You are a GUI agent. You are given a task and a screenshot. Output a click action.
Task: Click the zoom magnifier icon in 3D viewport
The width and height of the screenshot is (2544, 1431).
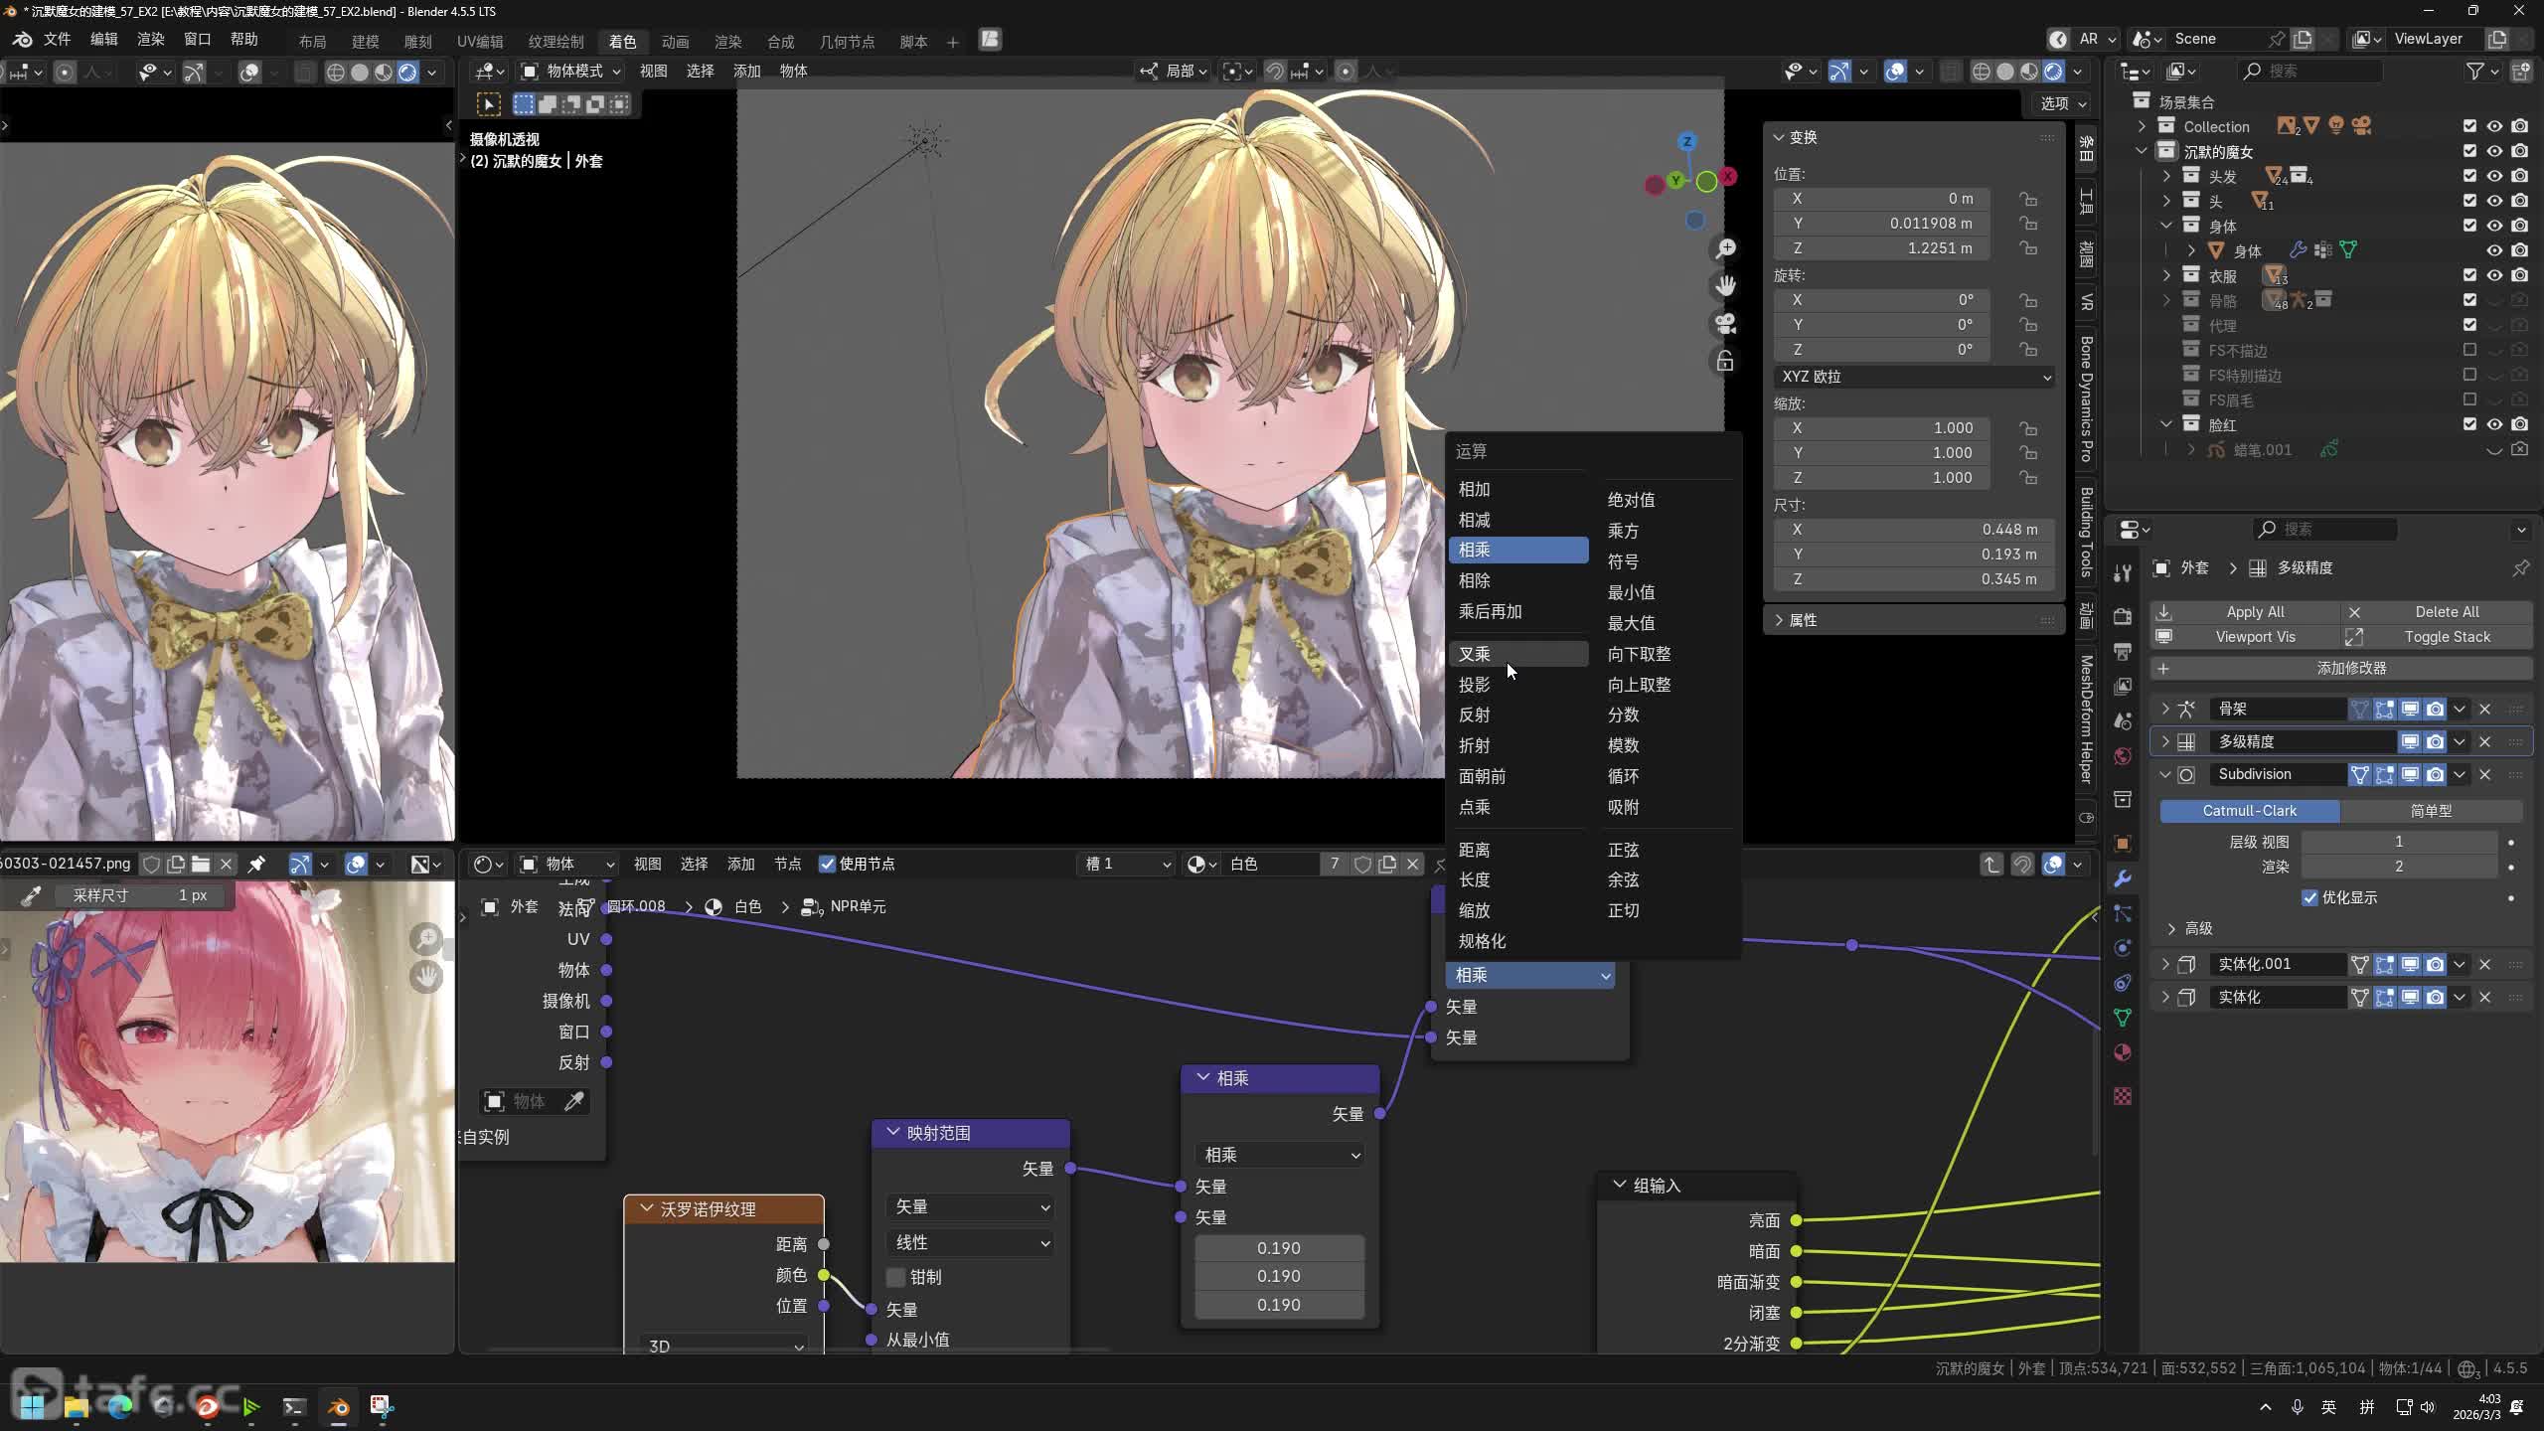(x=1726, y=248)
